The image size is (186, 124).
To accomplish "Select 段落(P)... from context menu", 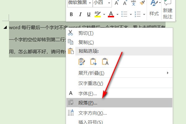I will tap(88, 103).
